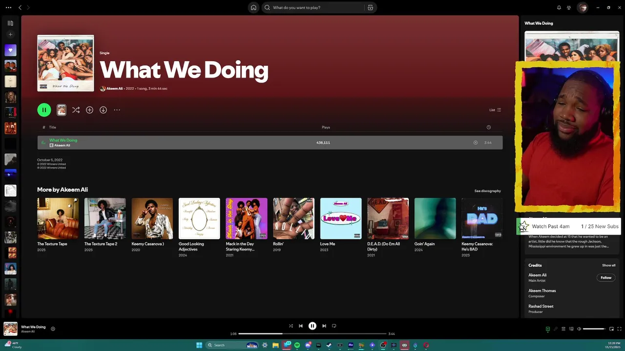625x351 pixels.
Task: Pause playback in the bottom player
Action: (312, 326)
